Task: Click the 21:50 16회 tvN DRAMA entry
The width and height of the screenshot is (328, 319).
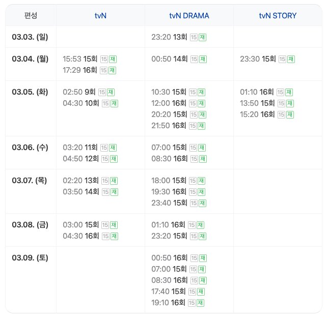Action: [178, 126]
